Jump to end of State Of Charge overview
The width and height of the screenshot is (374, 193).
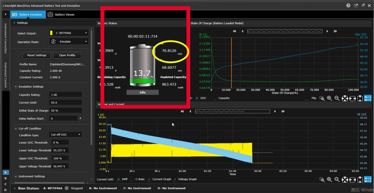coord(335,31)
